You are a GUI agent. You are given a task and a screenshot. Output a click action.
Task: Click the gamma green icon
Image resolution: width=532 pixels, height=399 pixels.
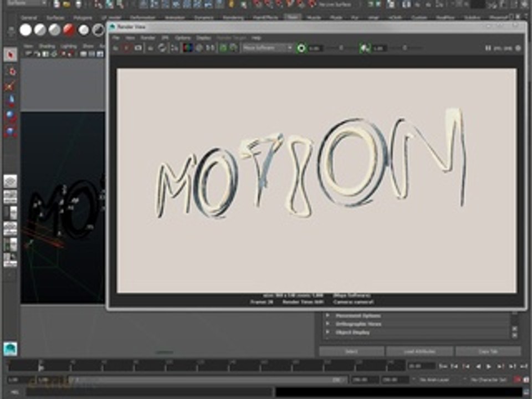tap(365, 48)
